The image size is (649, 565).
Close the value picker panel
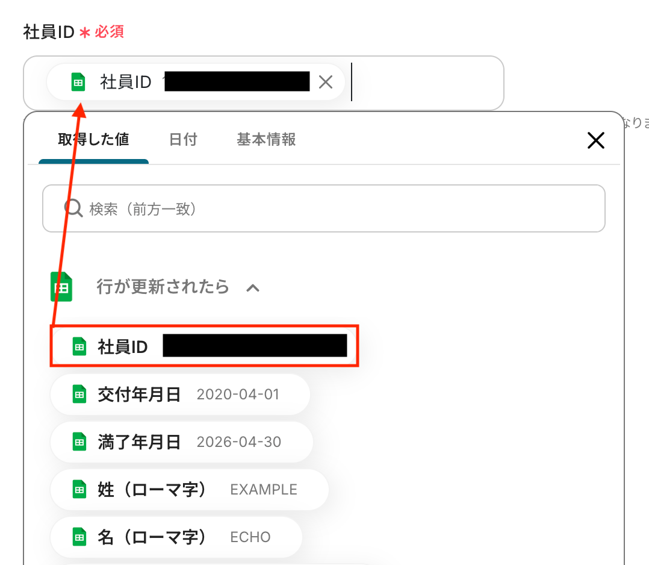pyautogui.click(x=595, y=140)
